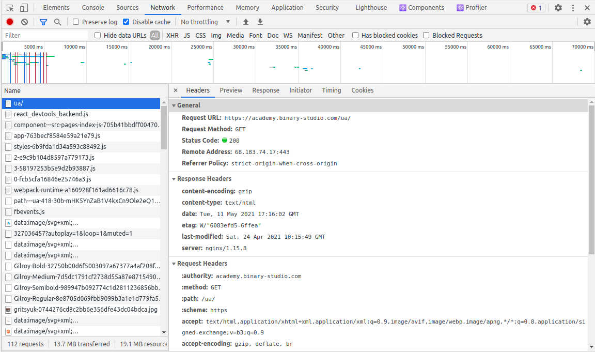The height and width of the screenshot is (352, 595).
Task: Switch to the Console panel tab
Action: click(93, 8)
